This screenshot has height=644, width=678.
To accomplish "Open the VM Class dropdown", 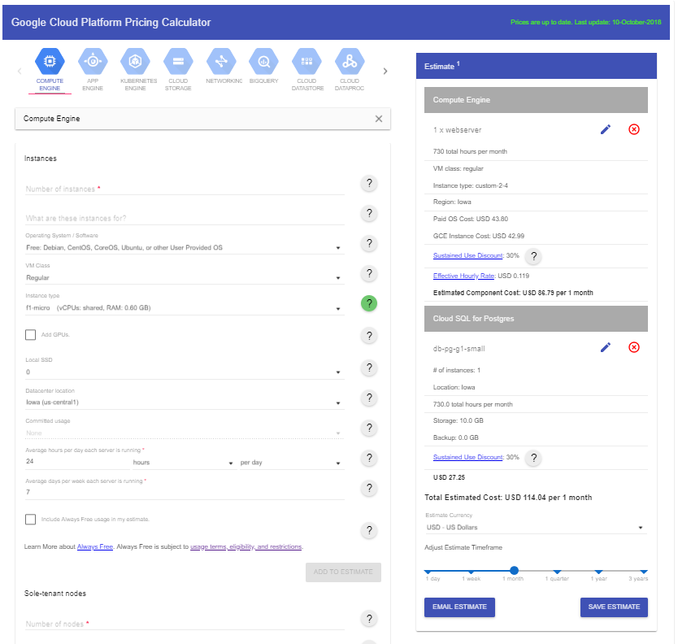I will (185, 277).
